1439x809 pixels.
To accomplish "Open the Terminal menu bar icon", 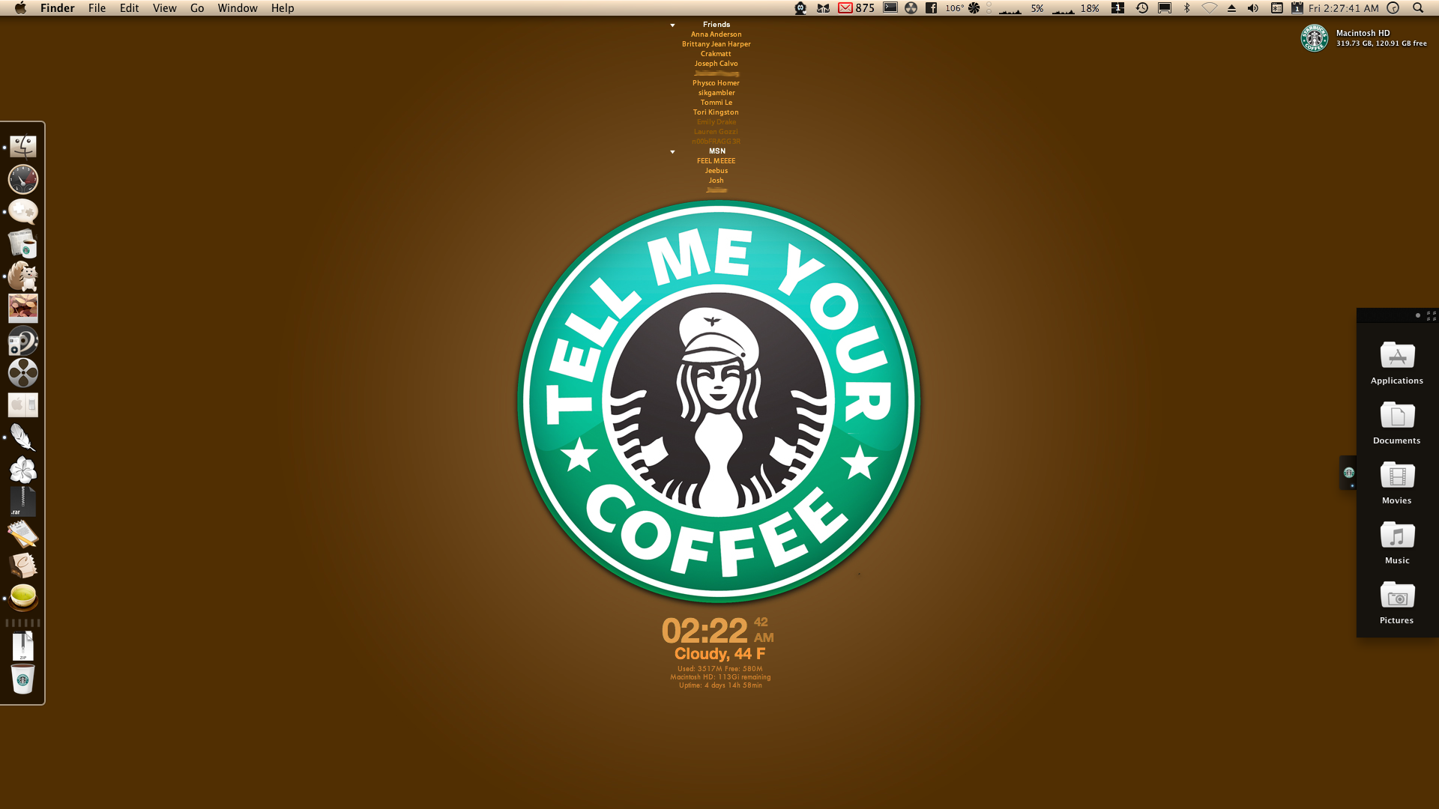I will point(890,8).
